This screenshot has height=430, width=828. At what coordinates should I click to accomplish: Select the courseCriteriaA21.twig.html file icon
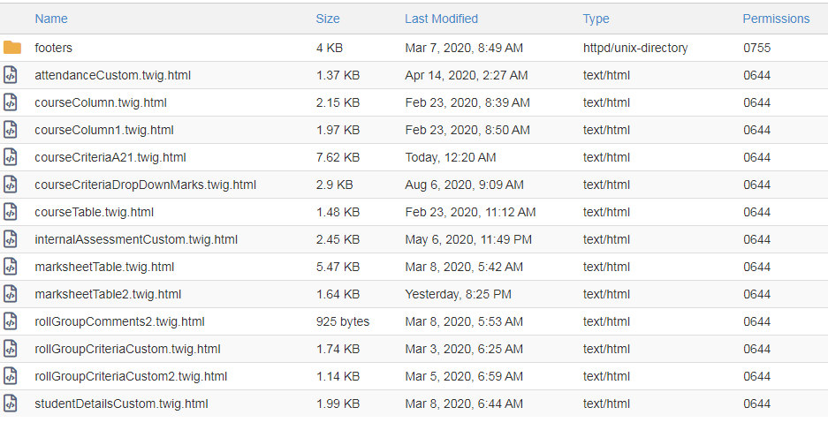point(11,157)
